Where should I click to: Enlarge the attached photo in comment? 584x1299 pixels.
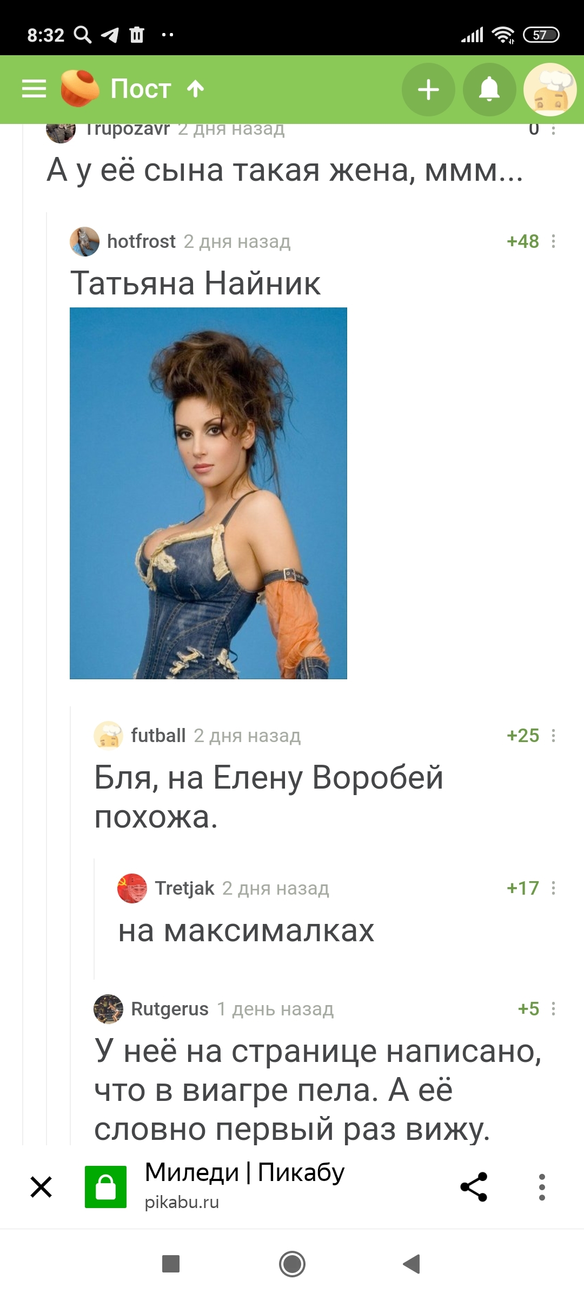[208, 493]
